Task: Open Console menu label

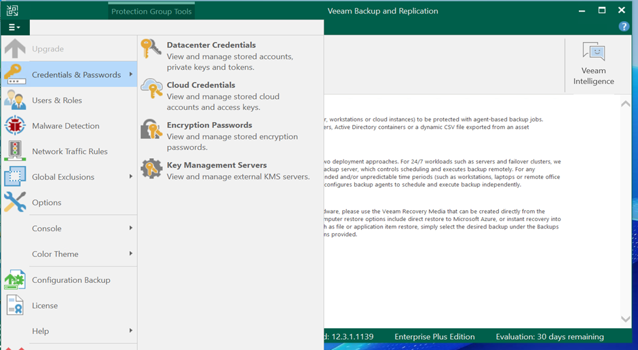Action: (47, 229)
